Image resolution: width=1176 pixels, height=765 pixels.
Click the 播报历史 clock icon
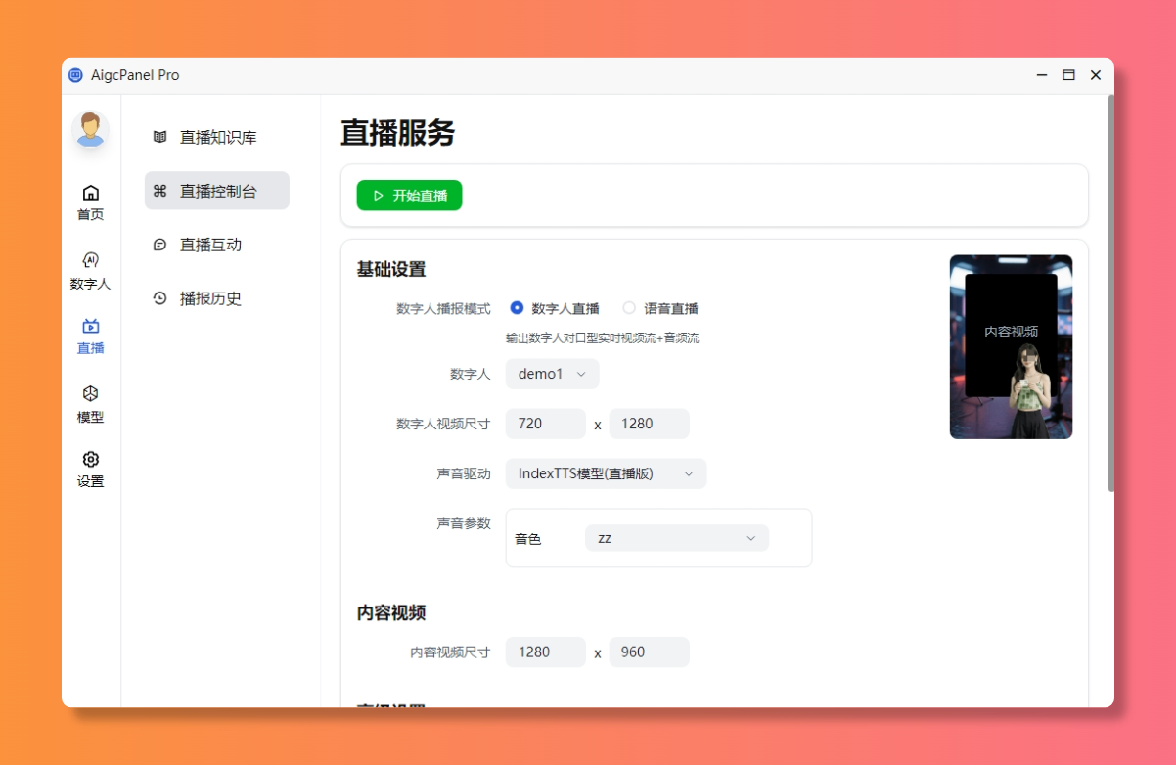tap(160, 299)
